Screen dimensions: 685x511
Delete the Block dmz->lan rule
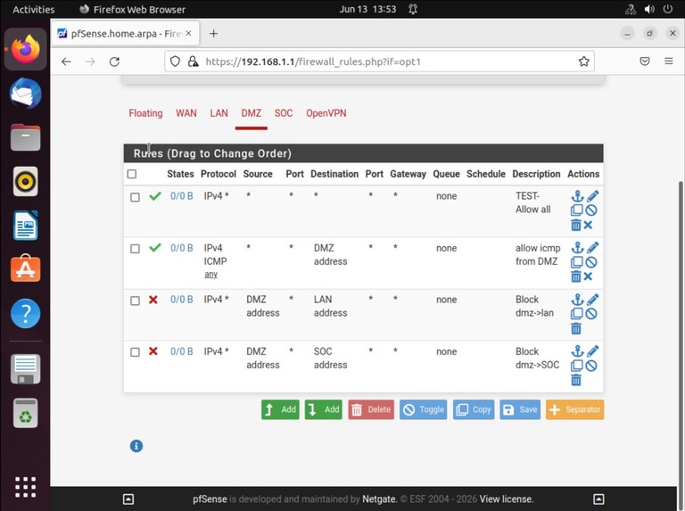pos(576,328)
